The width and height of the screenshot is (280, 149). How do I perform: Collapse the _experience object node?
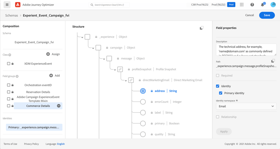[82, 37]
